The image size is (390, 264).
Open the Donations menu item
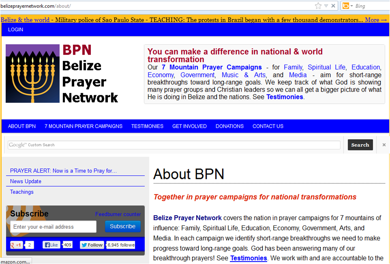tap(229, 126)
